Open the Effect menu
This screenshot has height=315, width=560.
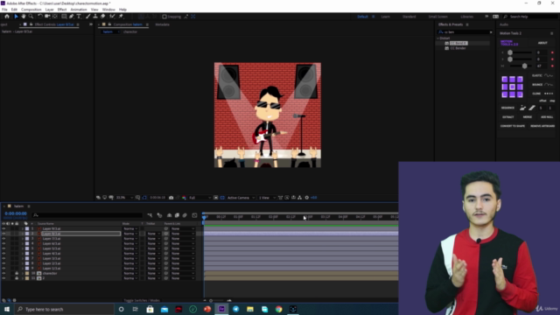pyautogui.click(x=62, y=10)
